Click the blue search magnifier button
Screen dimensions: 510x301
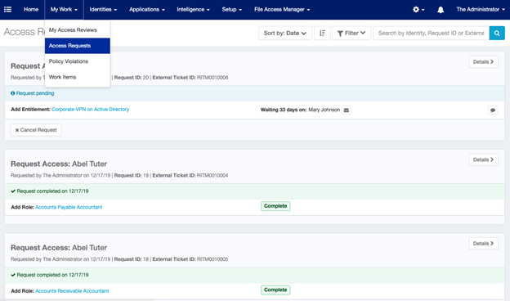tap(497, 34)
